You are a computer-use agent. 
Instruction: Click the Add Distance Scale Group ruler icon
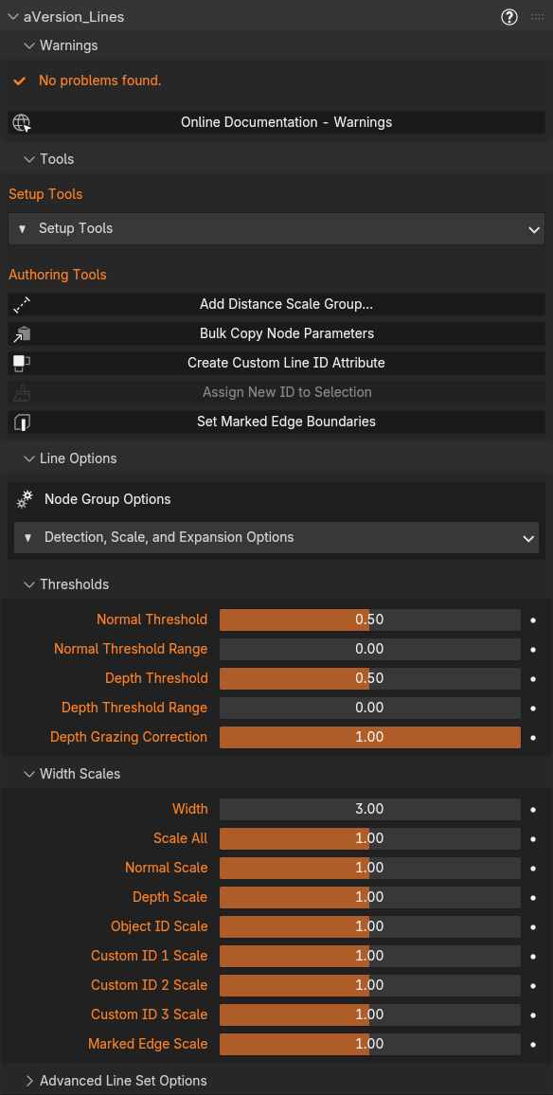pyautogui.click(x=22, y=304)
